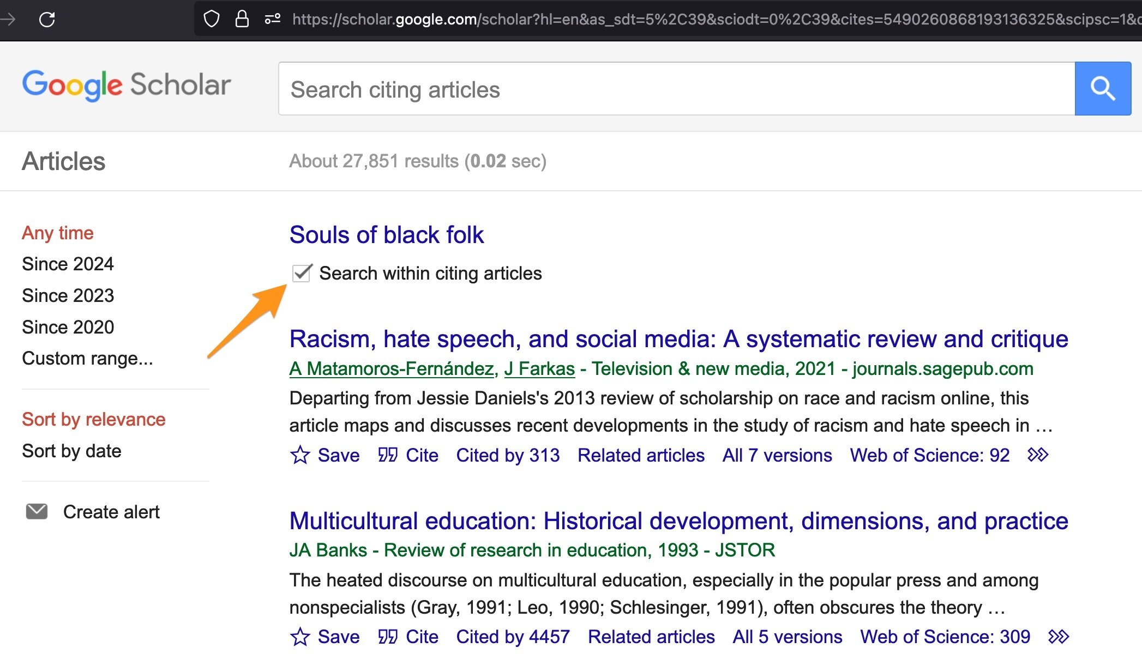The height and width of the screenshot is (666, 1142).
Task: Open the Souls of black folk link
Action: pos(386,234)
